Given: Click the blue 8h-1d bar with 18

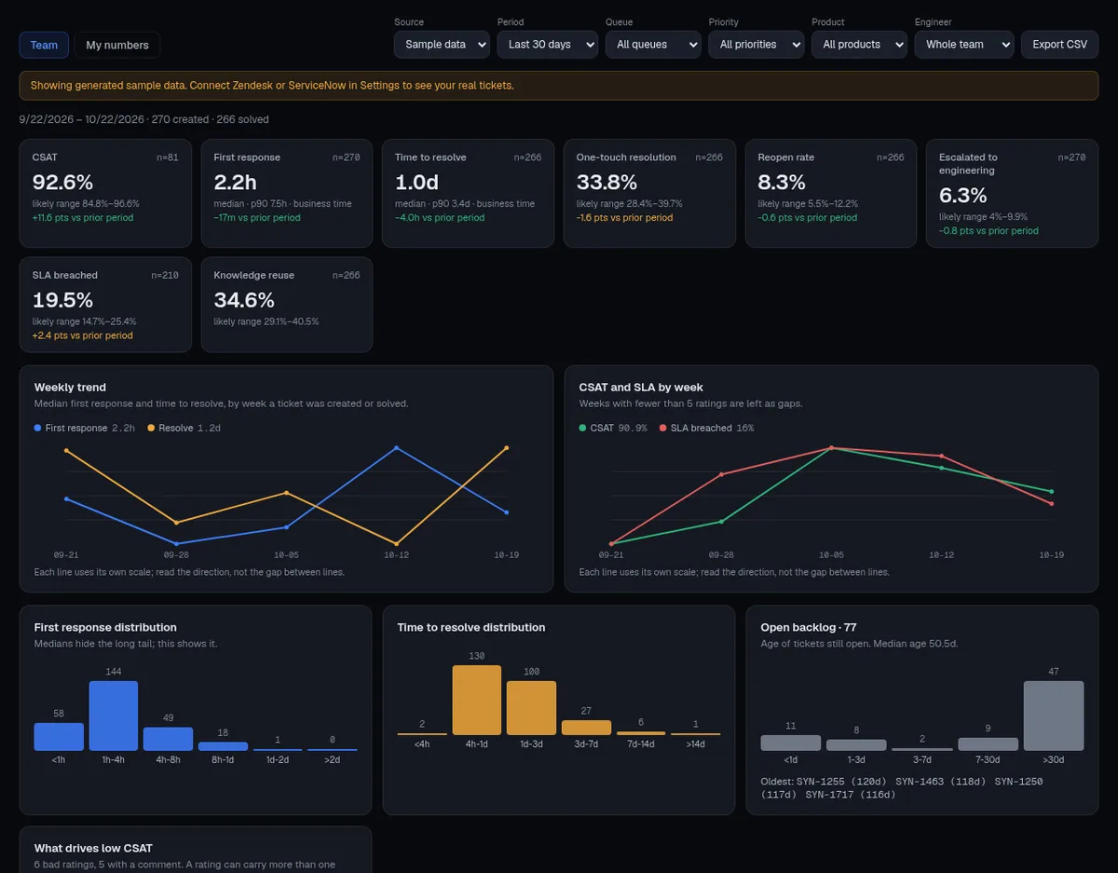Looking at the screenshot, I should pos(223,746).
